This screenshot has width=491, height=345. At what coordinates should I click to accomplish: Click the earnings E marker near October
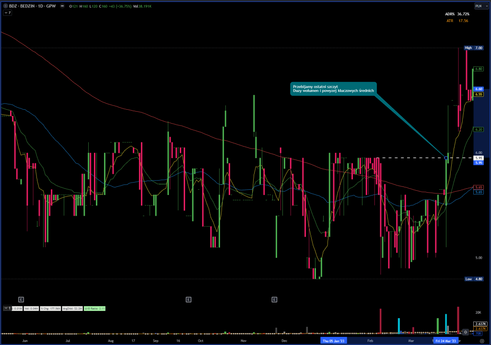click(x=188, y=299)
